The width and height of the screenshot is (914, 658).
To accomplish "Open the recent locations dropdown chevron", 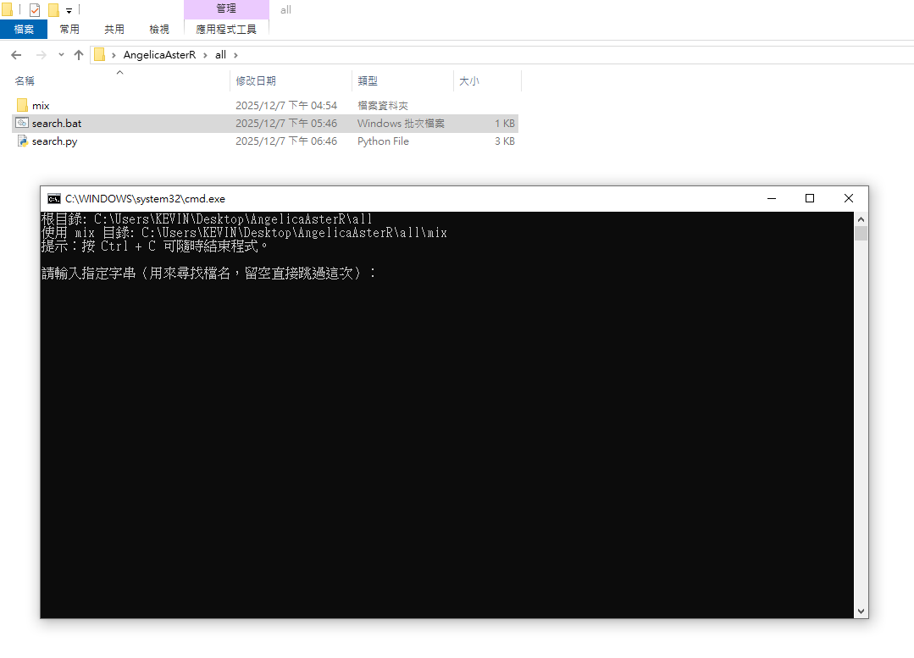I will (61, 55).
